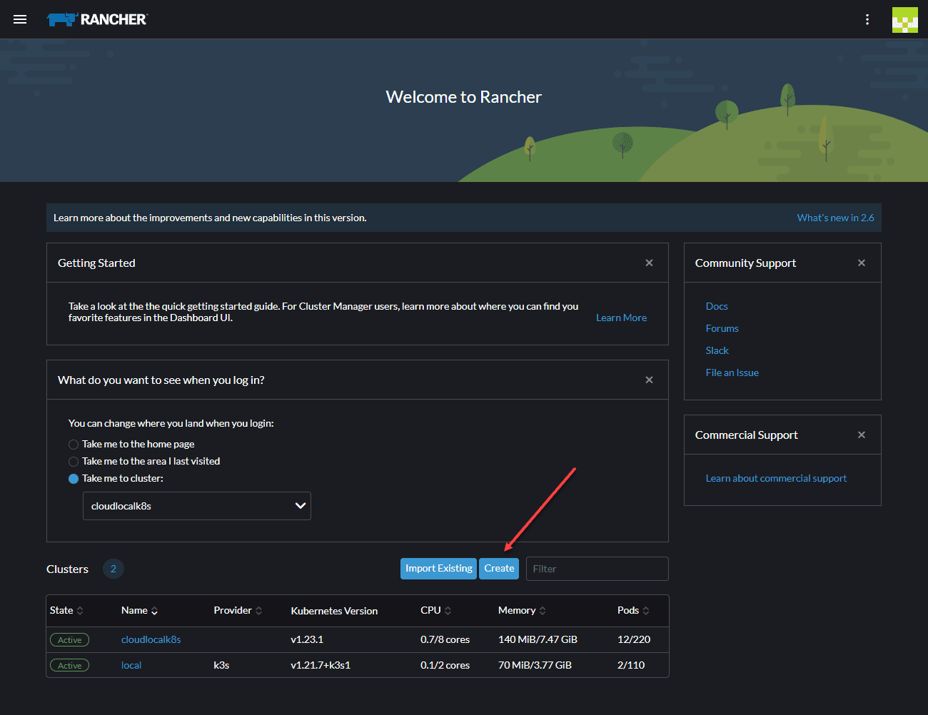Click the Import Existing button
The image size is (928, 715).
[x=438, y=568]
